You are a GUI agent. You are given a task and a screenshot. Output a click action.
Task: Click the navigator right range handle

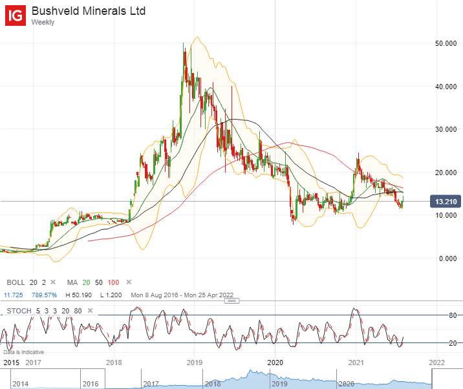coord(432,379)
